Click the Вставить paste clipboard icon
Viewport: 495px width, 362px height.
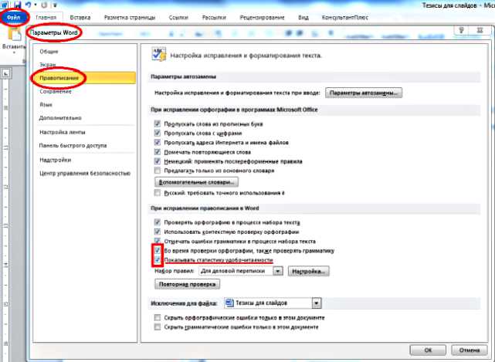click(14, 35)
